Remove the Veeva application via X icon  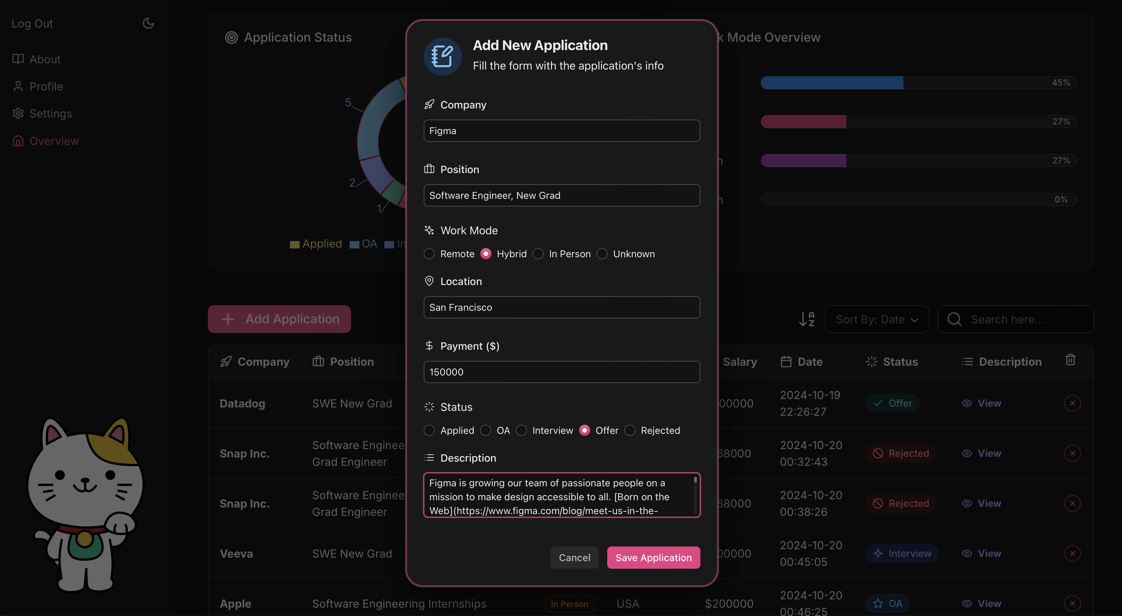[x=1072, y=553]
